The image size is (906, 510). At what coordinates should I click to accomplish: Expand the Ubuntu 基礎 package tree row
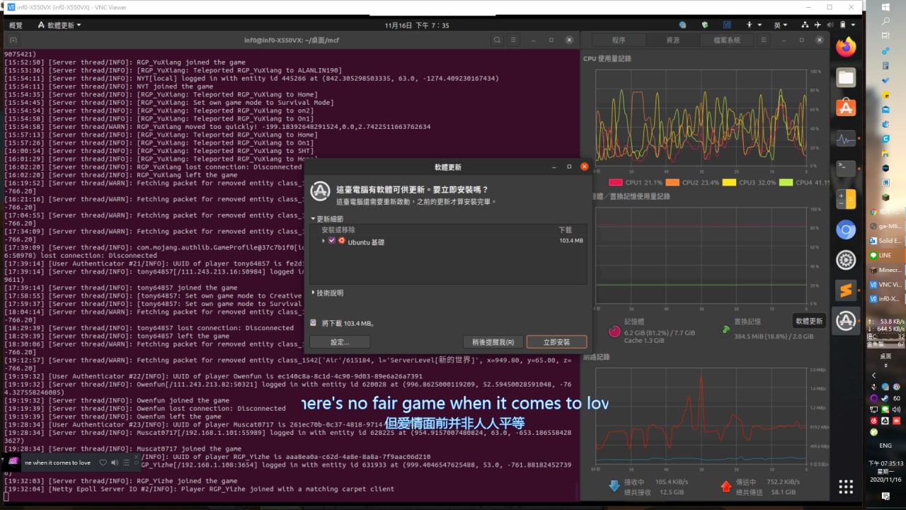[x=323, y=241]
